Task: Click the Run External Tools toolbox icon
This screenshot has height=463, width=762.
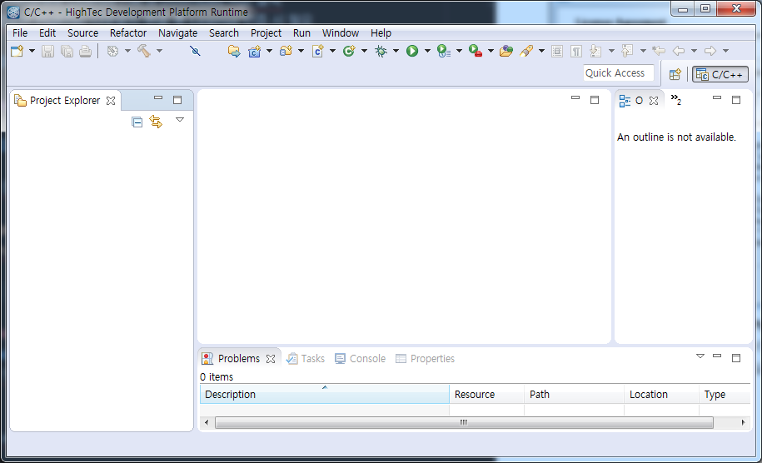Action: 476,51
